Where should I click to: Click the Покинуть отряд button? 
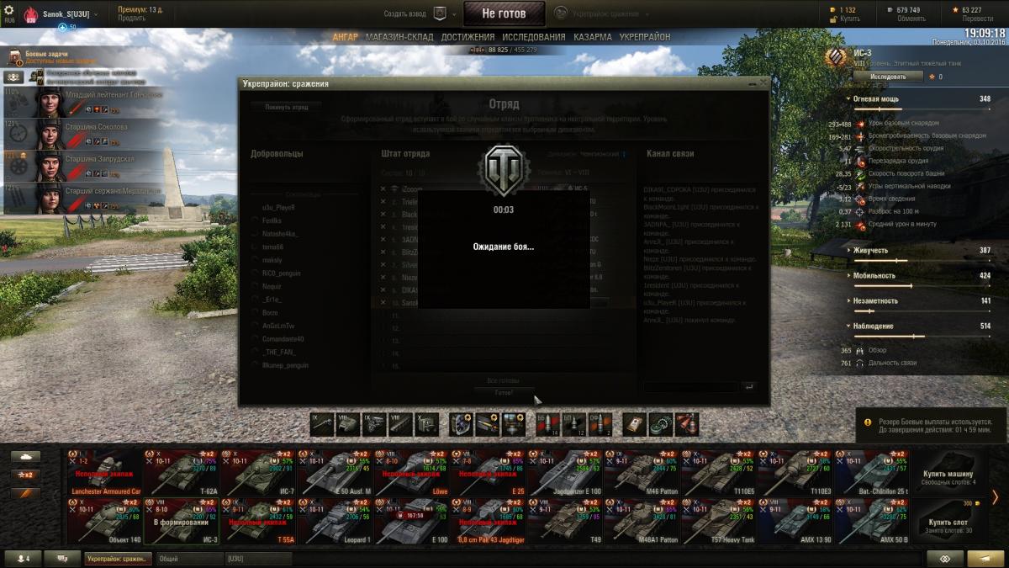(x=286, y=107)
